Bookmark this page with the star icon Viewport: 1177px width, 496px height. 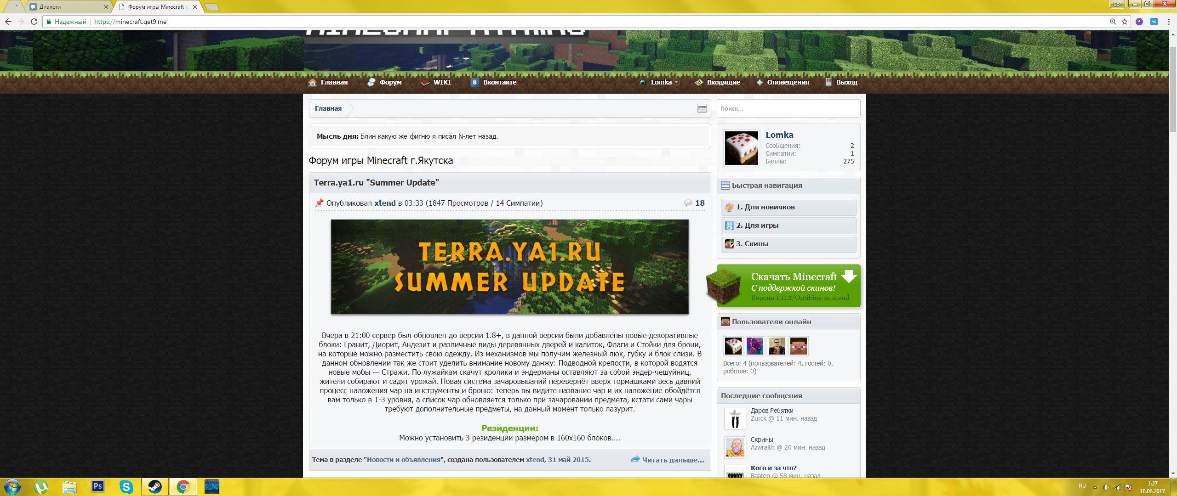[x=1124, y=22]
